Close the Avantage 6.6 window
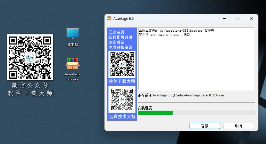 [252, 18]
